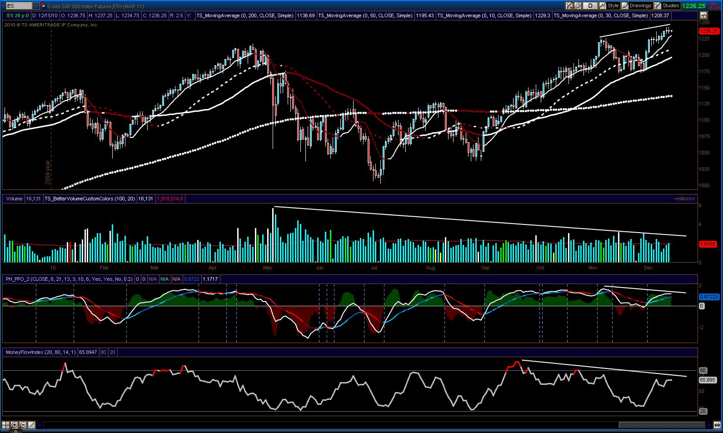Click the Volume study label
This screenshot has width=723, height=433.
point(14,199)
